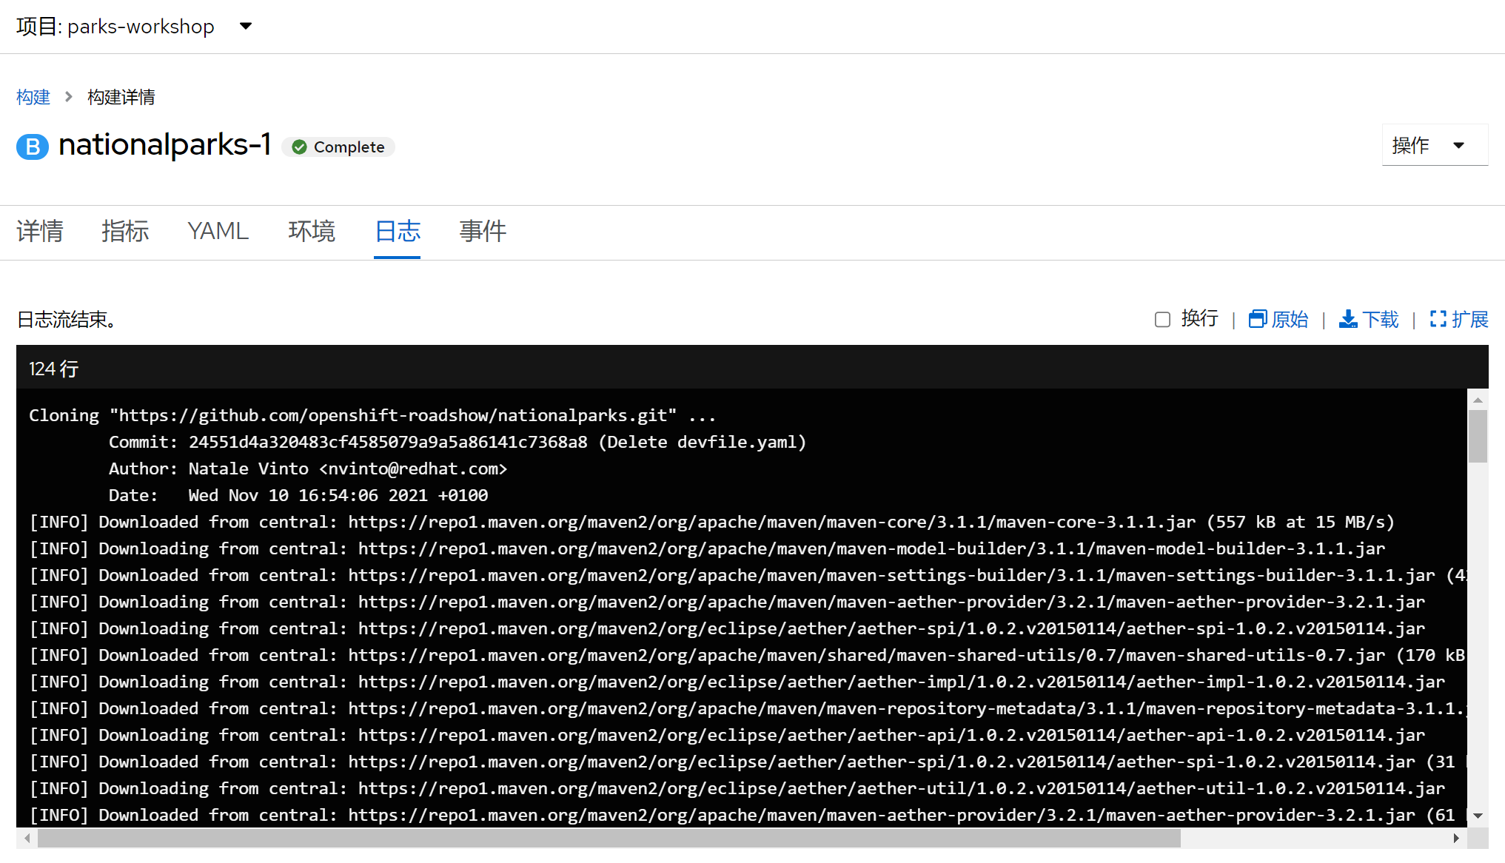Click the scroll-down arrow at log bottom right
This screenshot has width=1505, height=863.
coord(1478,814)
